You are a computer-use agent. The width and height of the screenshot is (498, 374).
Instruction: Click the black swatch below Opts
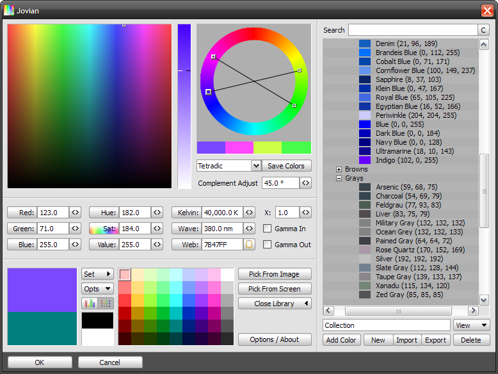[x=97, y=320]
